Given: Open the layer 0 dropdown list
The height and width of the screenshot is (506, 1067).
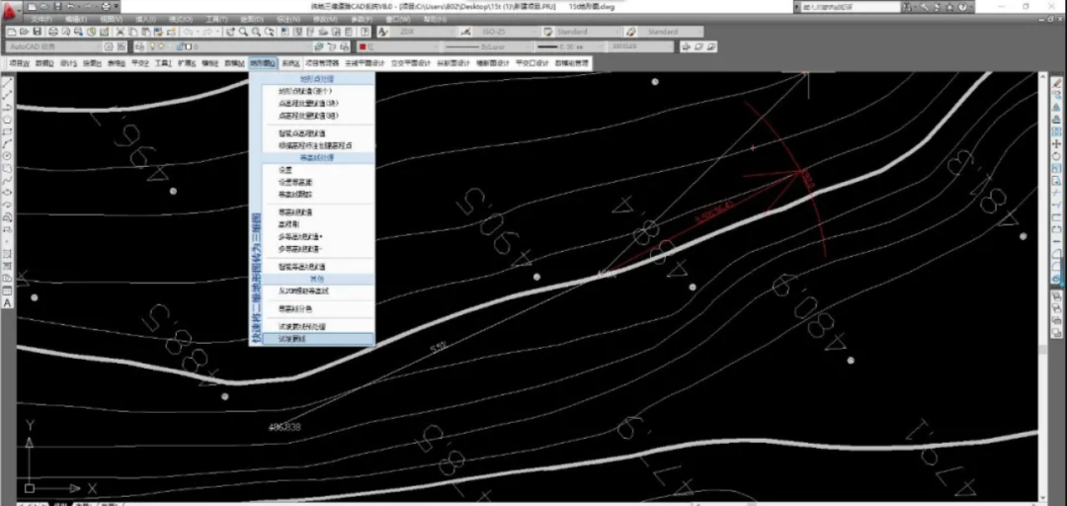Looking at the screenshot, I should coord(228,47).
